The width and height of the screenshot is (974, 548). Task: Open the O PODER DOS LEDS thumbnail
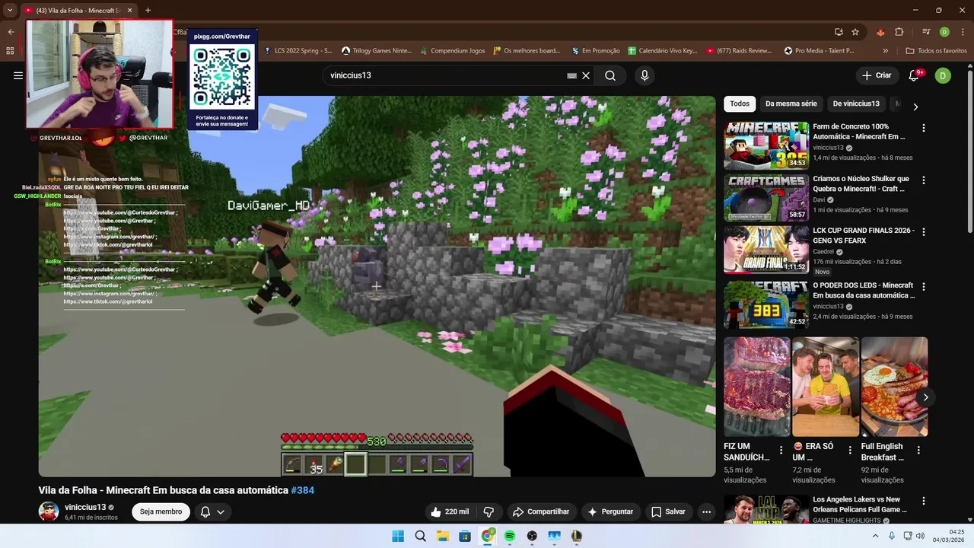tap(766, 304)
